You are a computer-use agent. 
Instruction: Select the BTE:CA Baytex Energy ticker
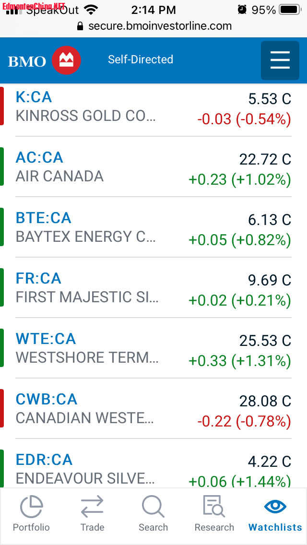[44, 218]
